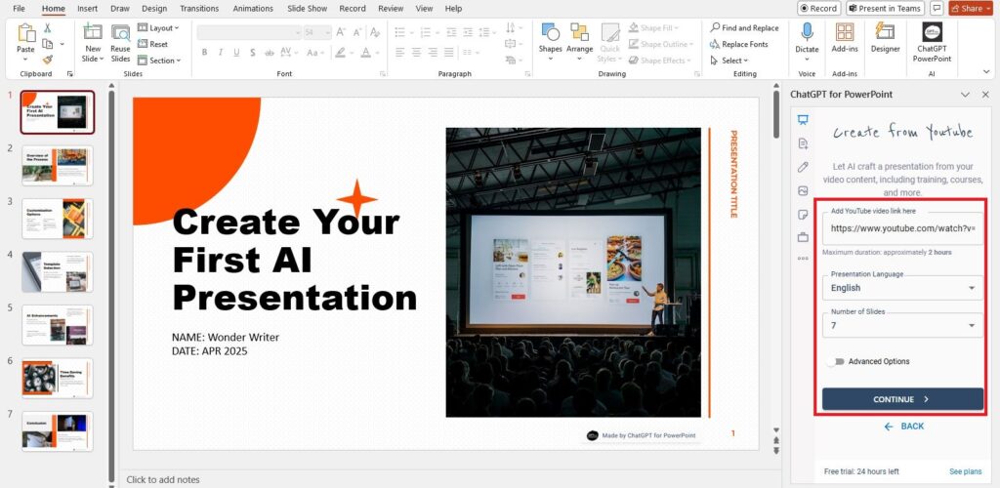Switch to the Animations tab
The image size is (1000, 488).
click(x=253, y=8)
